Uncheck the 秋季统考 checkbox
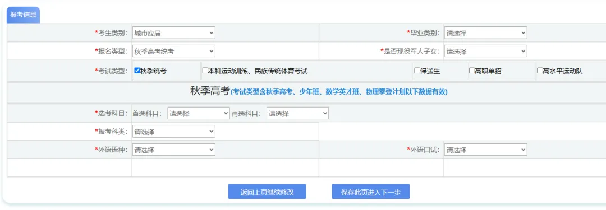This screenshot has width=606, height=210. tap(137, 71)
